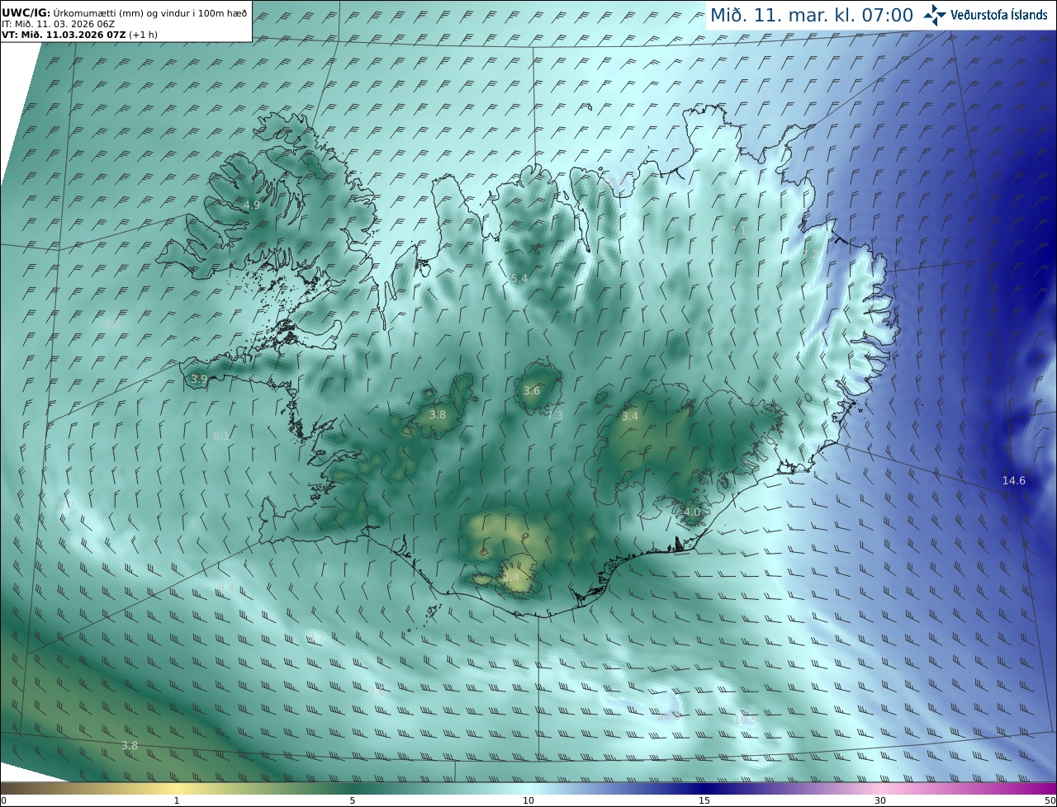Click the 10.5 value south of Iceland
Image resolution: width=1057 pixels, height=807 pixels.
click(x=746, y=720)
